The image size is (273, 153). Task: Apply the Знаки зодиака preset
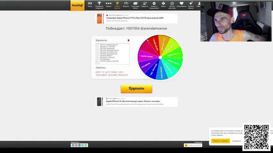(x=101, y=75)
